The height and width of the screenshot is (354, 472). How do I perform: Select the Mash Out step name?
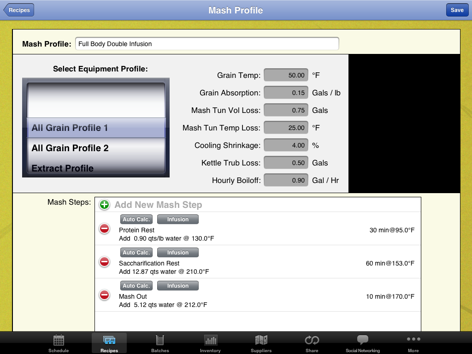(x=133, y=296)
